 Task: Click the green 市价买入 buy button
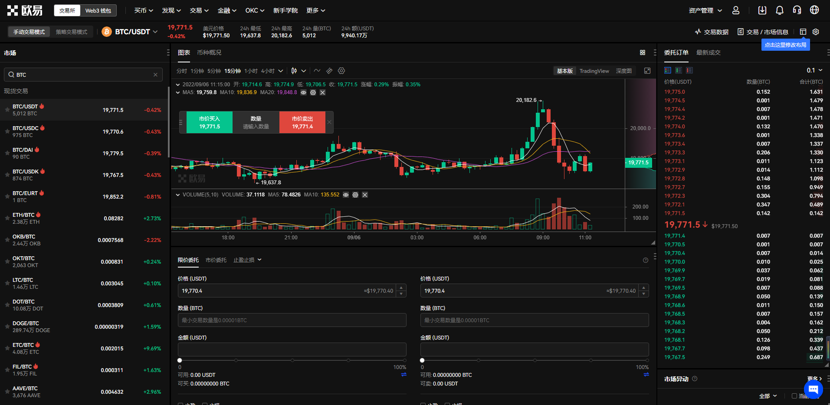pos(209,122)
